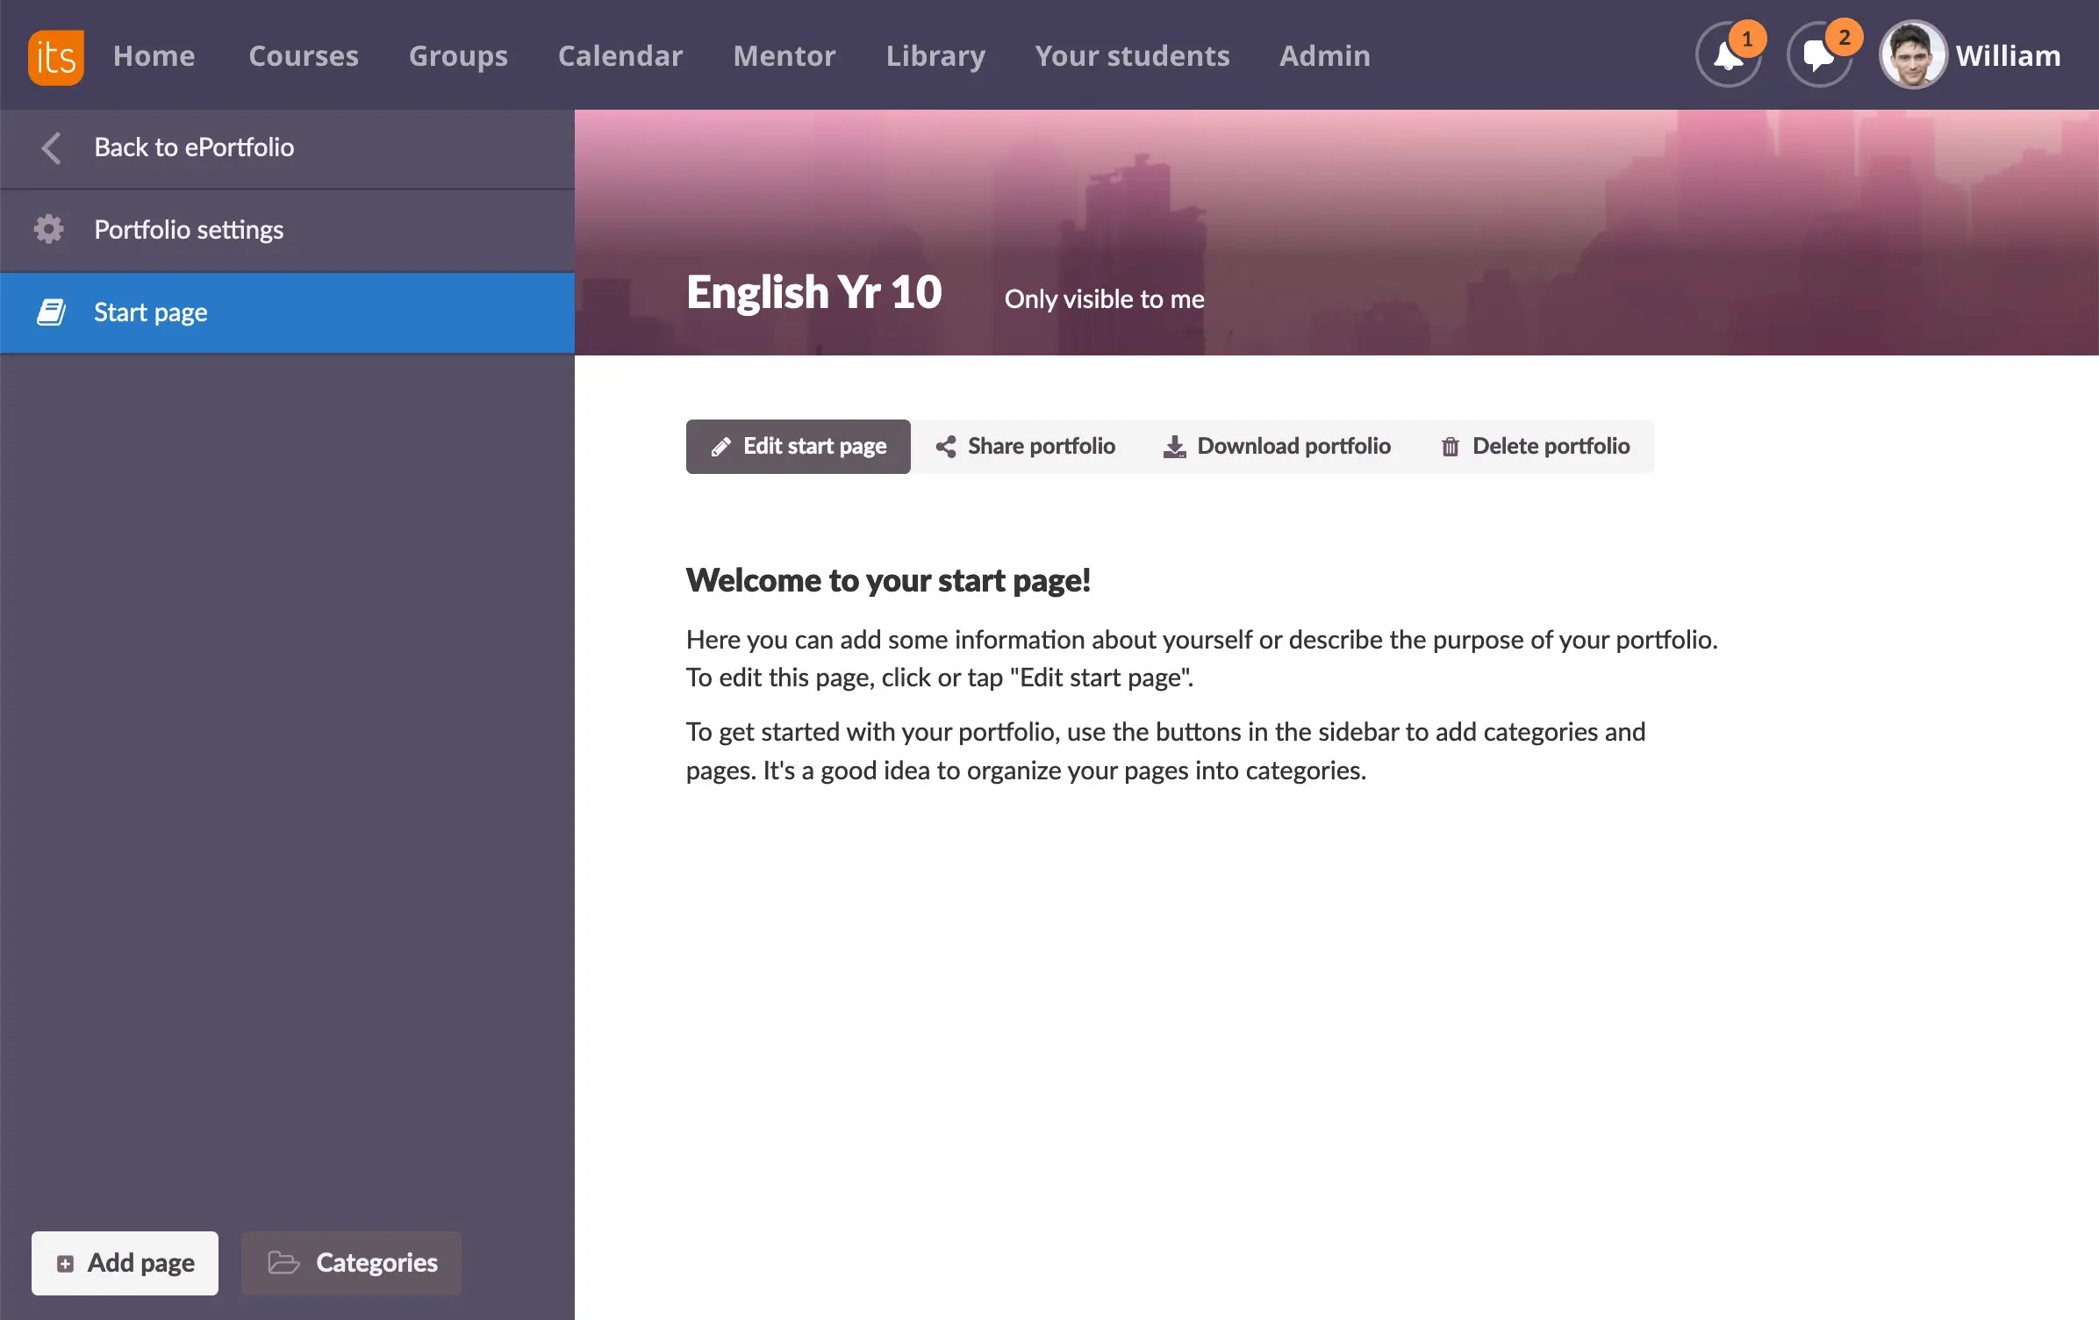The image size is (2099, 1320).
Task: Click the back arrow chevron in sidebar
Action: tap(51, 147)
